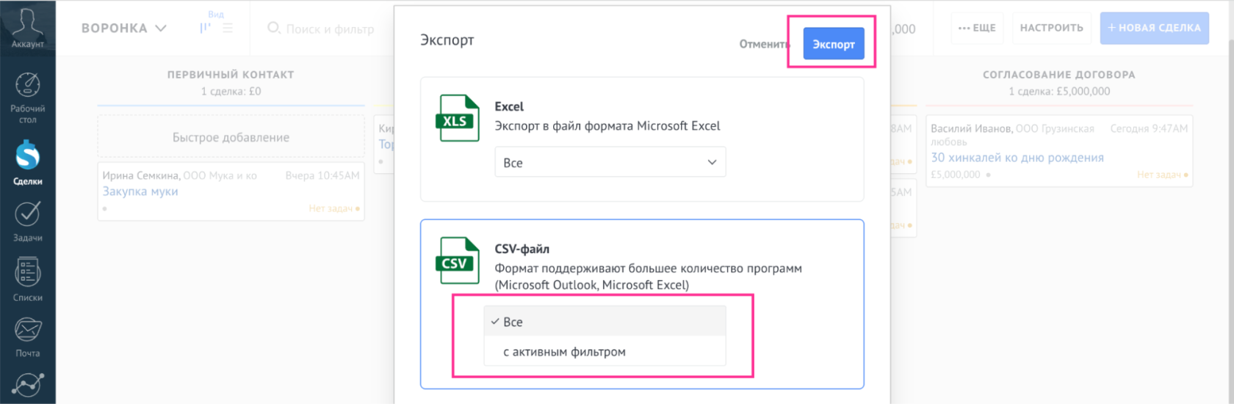The height and width of the screenshot is (404, 1234).
Task: Select the XLS Excel file icon
Action: (458, 118)
